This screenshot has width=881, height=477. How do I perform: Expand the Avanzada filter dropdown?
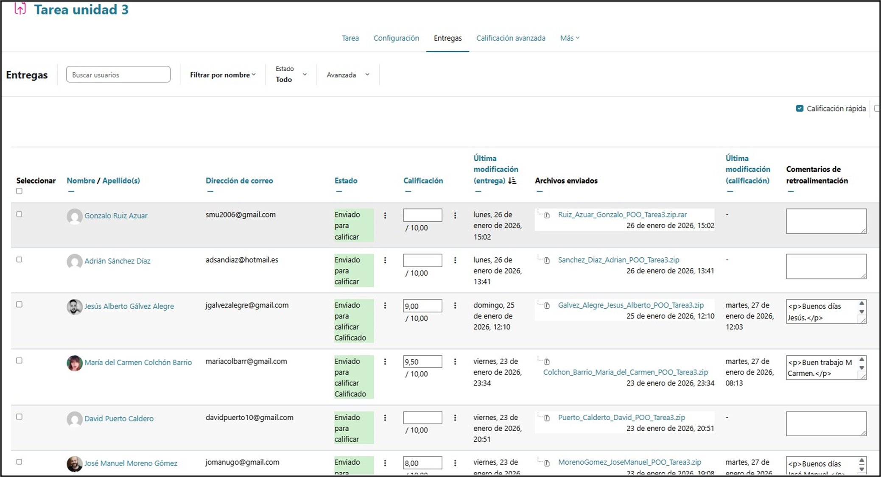[x=348, y=75]
